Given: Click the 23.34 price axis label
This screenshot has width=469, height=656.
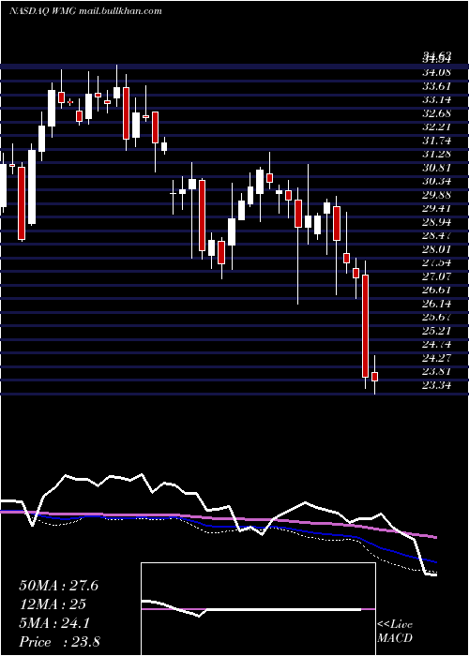Looking at the screenshot, I should tap(436, 385).
